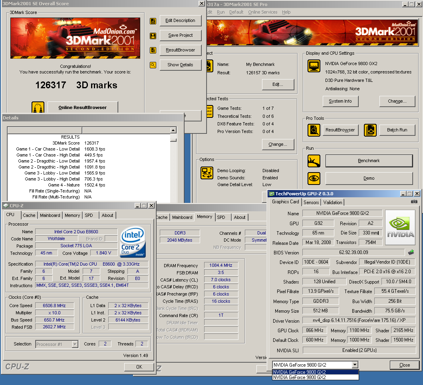
Task: Click the Details list scrollbar thumb
Action: coord(173,140)
